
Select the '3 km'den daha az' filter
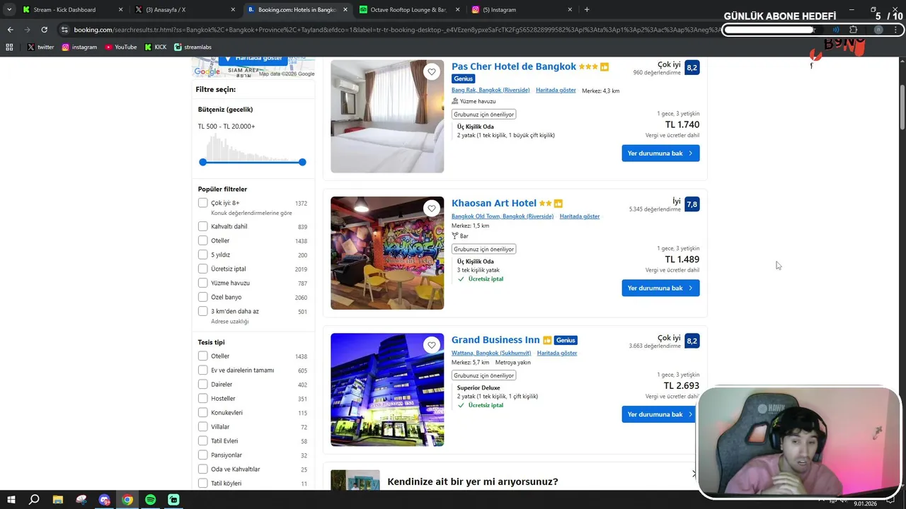click(203, 311)
